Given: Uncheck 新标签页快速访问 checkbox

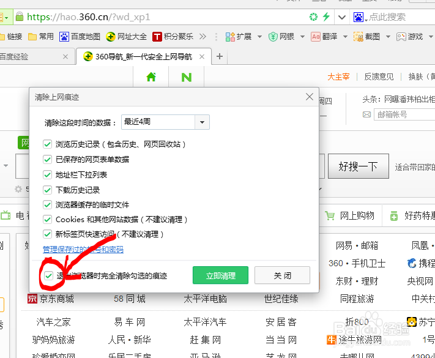Looking at the screenshot, I should (x=48, y=234).
